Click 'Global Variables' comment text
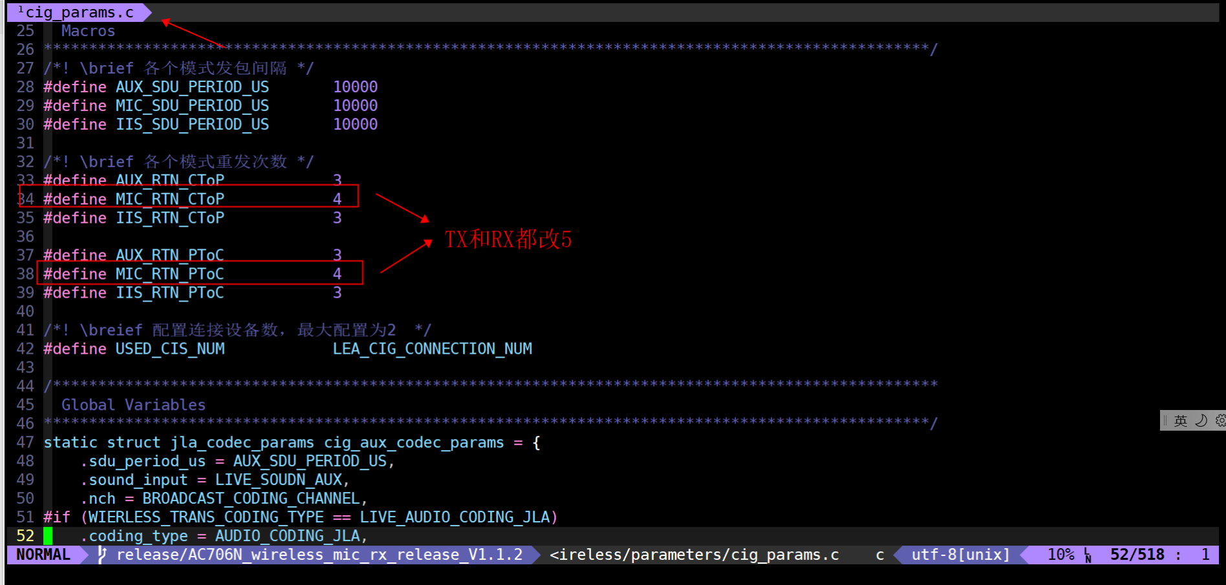The image size is (1226, 585). 133,405
